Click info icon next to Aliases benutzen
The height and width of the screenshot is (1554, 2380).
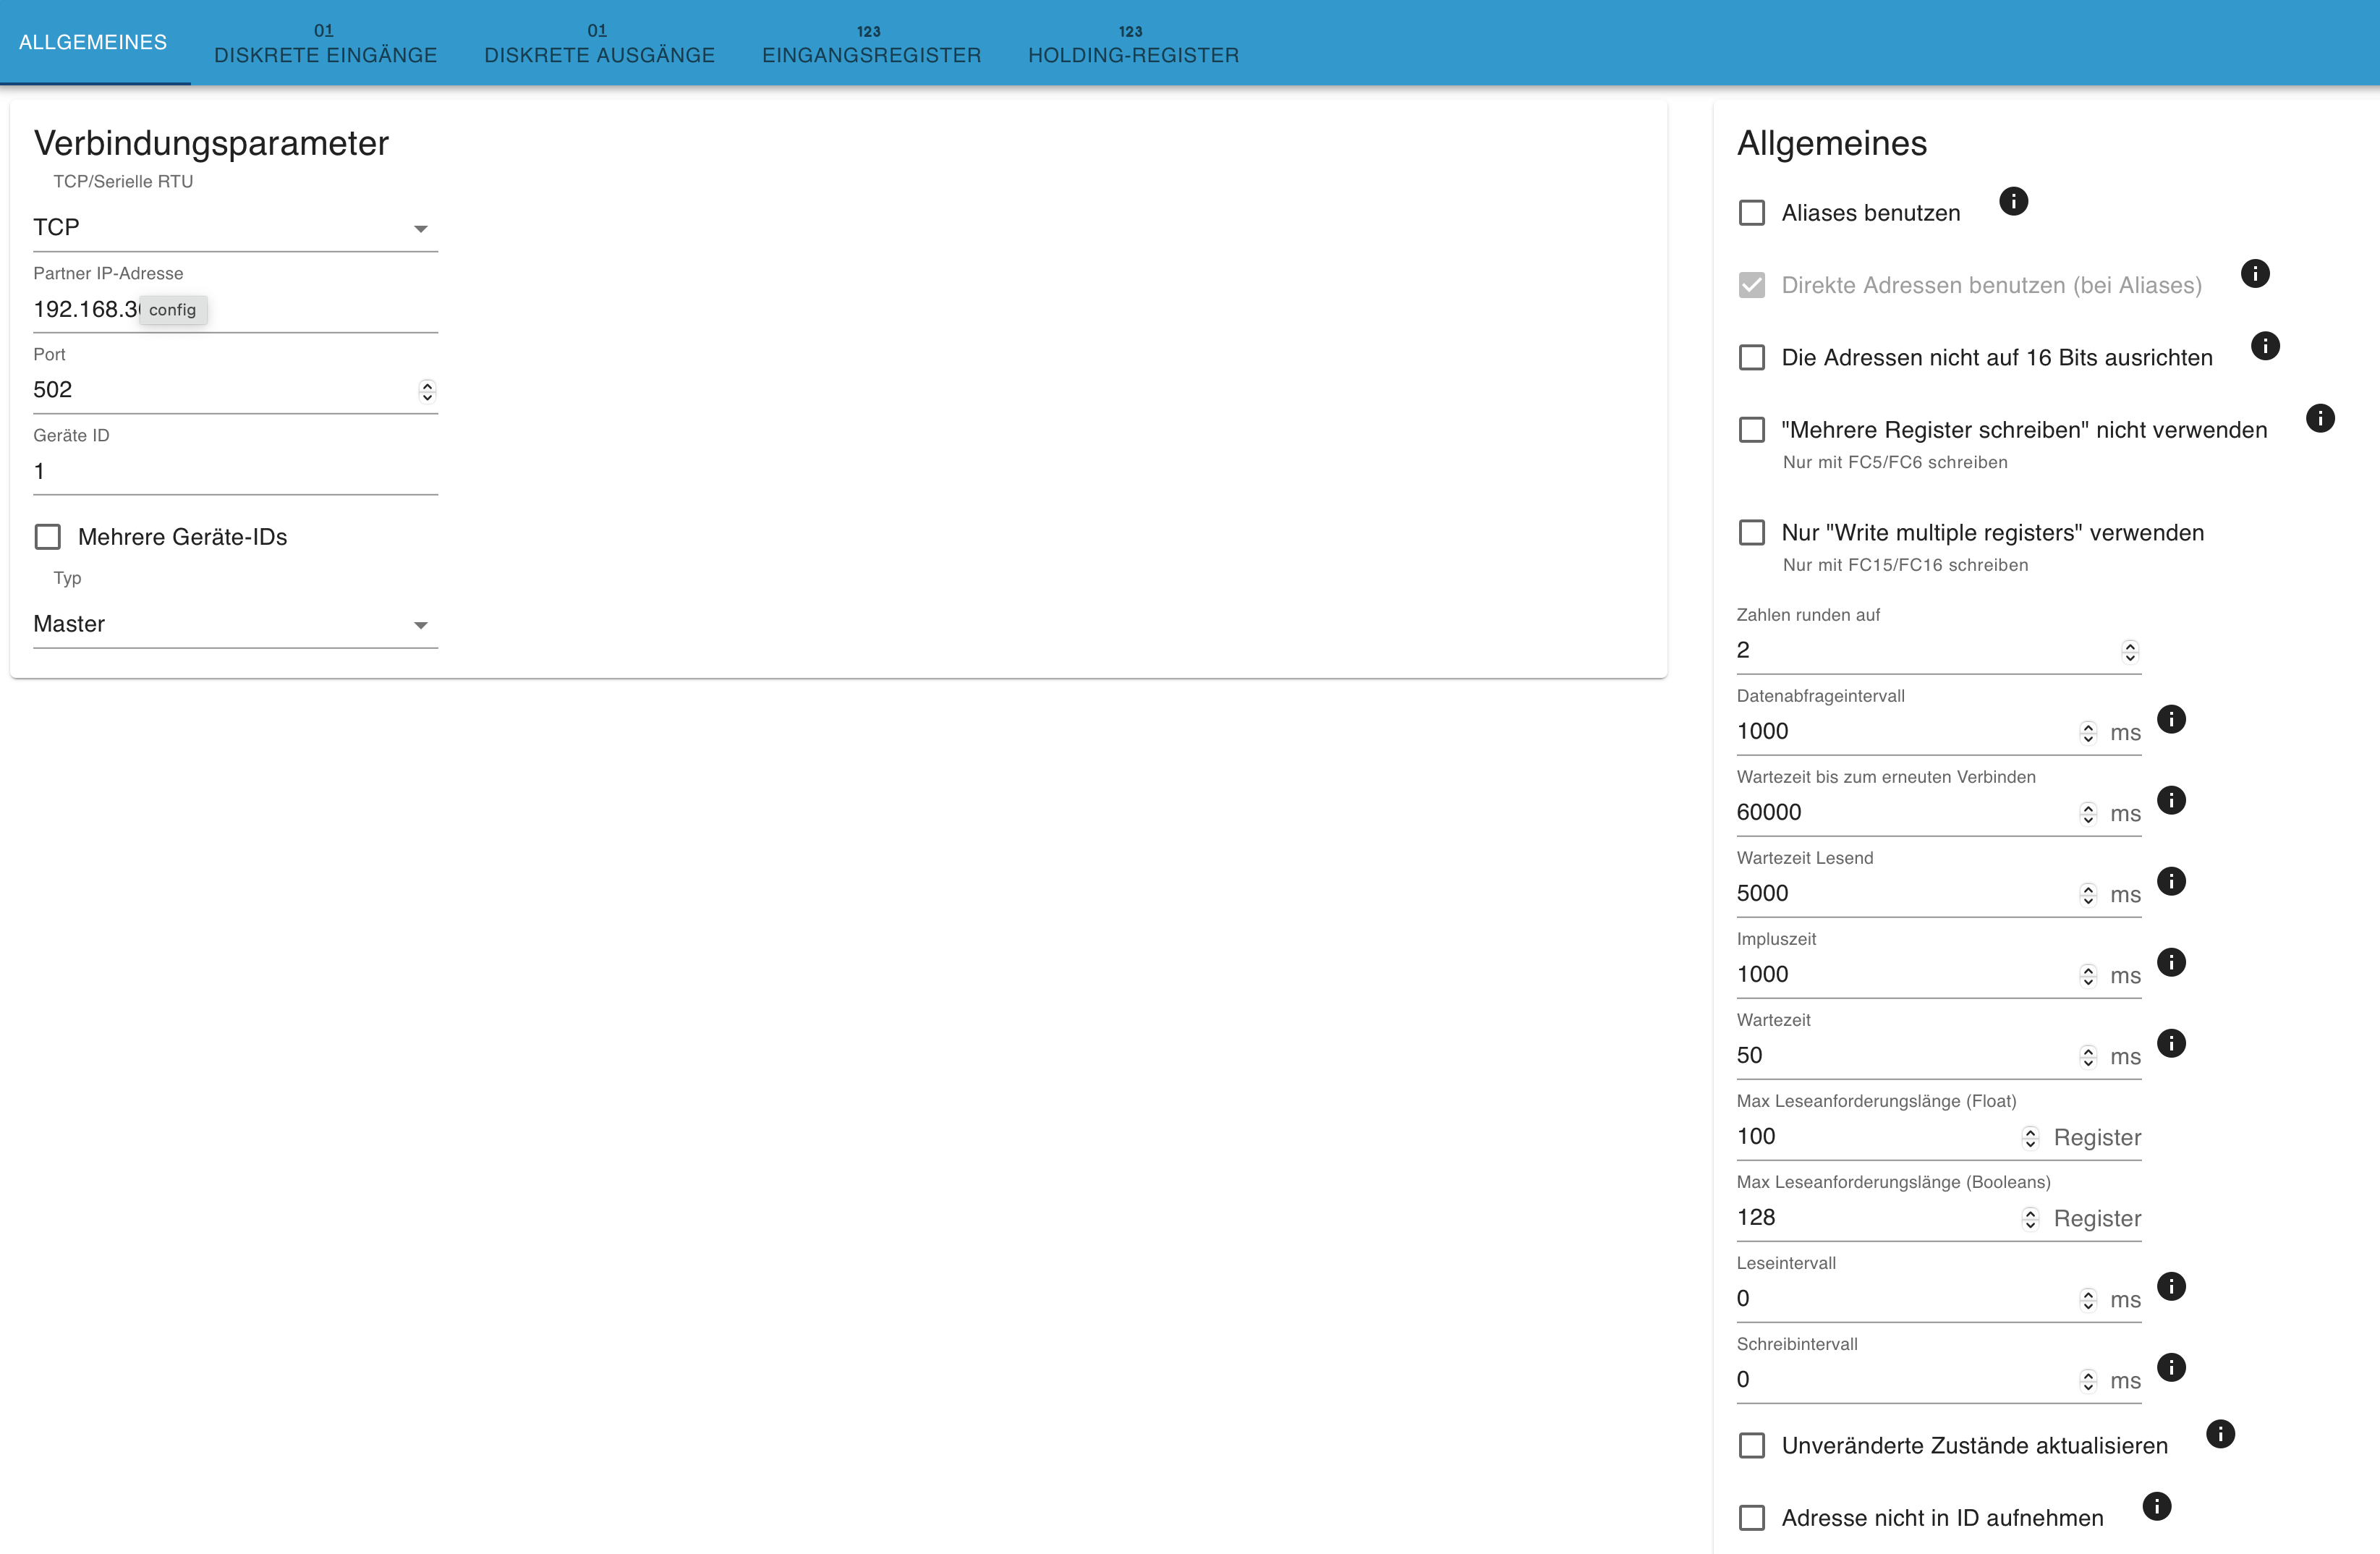(x=2012, y=201)
